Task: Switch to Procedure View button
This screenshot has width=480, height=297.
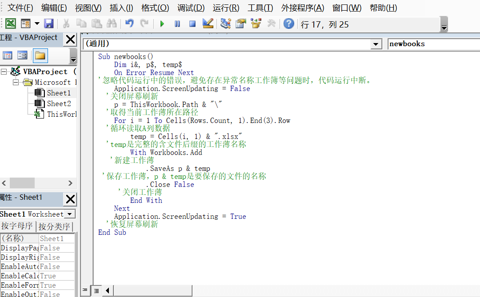Action: (85, 290)
